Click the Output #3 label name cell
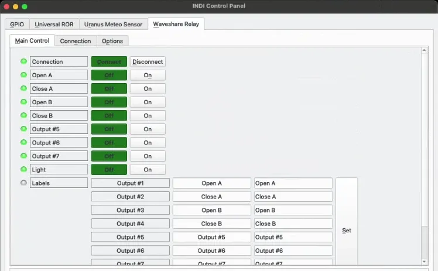438x271 pixels. 130,210
